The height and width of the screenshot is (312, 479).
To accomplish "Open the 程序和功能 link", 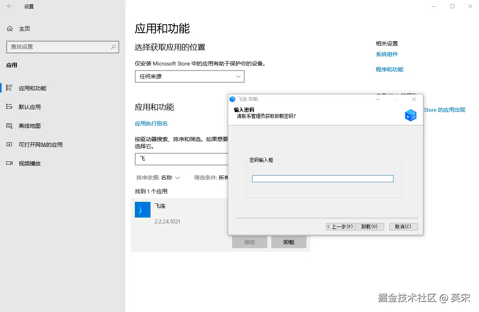I will 390,69.
